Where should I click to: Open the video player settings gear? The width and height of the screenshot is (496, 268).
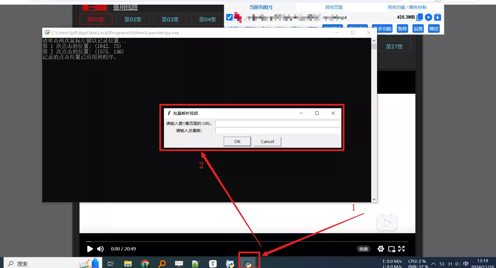[381, 249]
